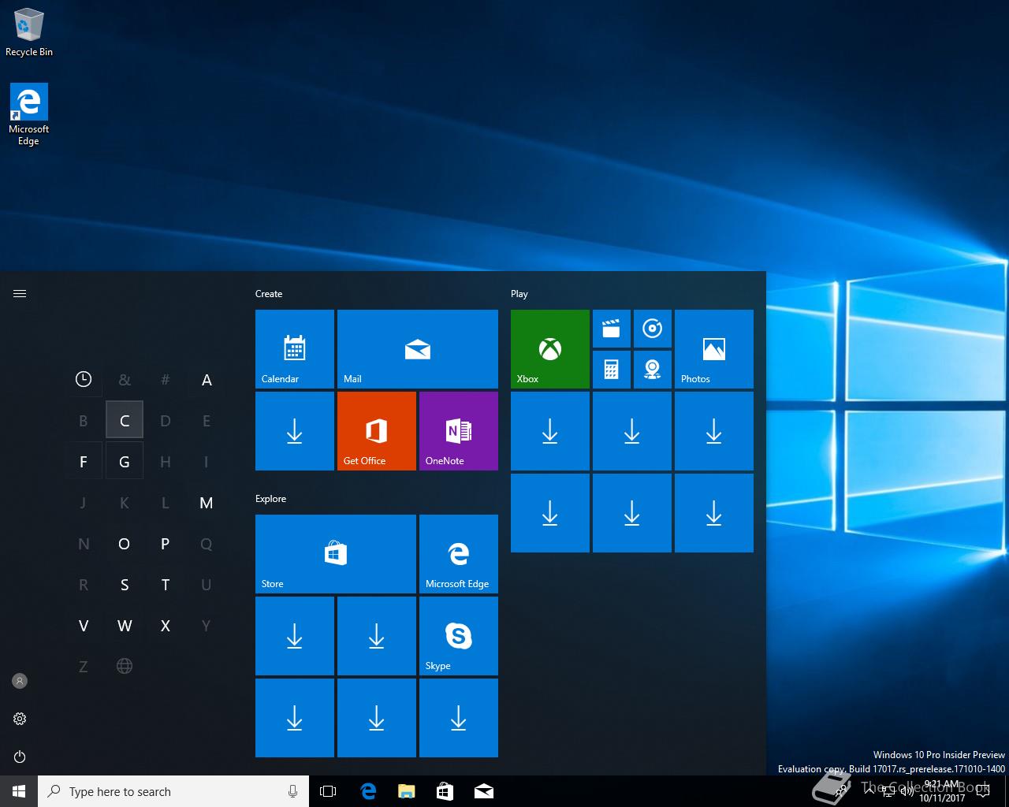Viewport: 1009px width, 807px height.
Task: Jump to letter W in app list
Action: pyautogui.click(x=125, y=626)
